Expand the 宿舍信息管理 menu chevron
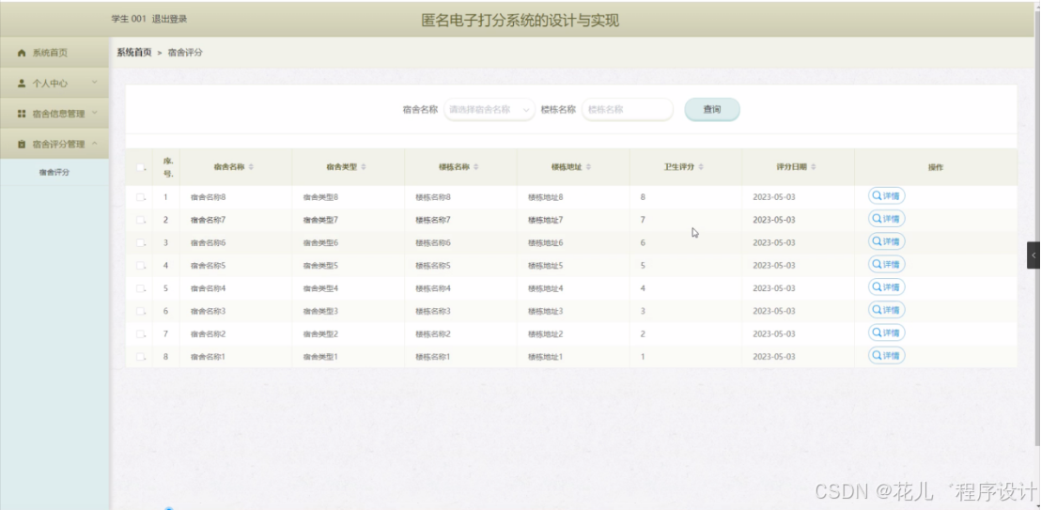Viewport: 1041px width, 510px height. click(94, 113)
